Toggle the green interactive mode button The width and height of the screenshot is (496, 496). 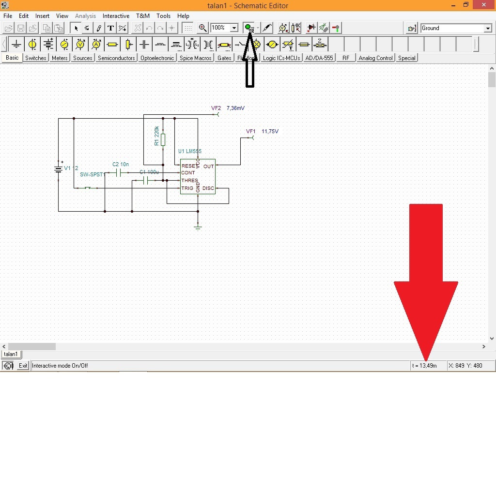click(248, 28)
